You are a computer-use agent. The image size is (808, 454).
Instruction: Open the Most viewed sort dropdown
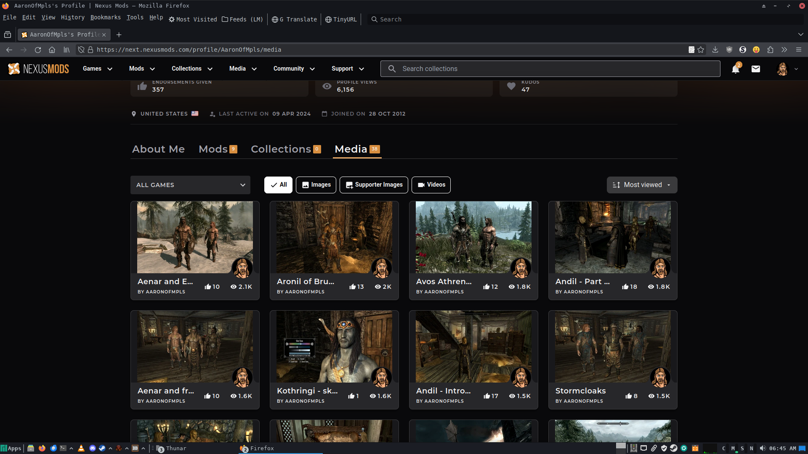click(x=642, y=185)
